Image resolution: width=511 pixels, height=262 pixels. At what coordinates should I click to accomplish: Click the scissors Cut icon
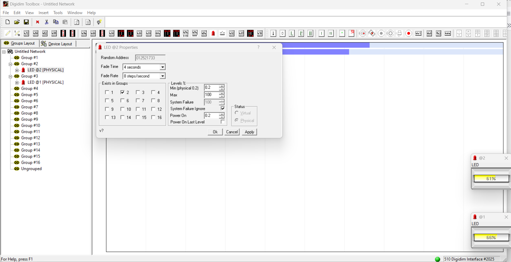(x=47, y=22)
